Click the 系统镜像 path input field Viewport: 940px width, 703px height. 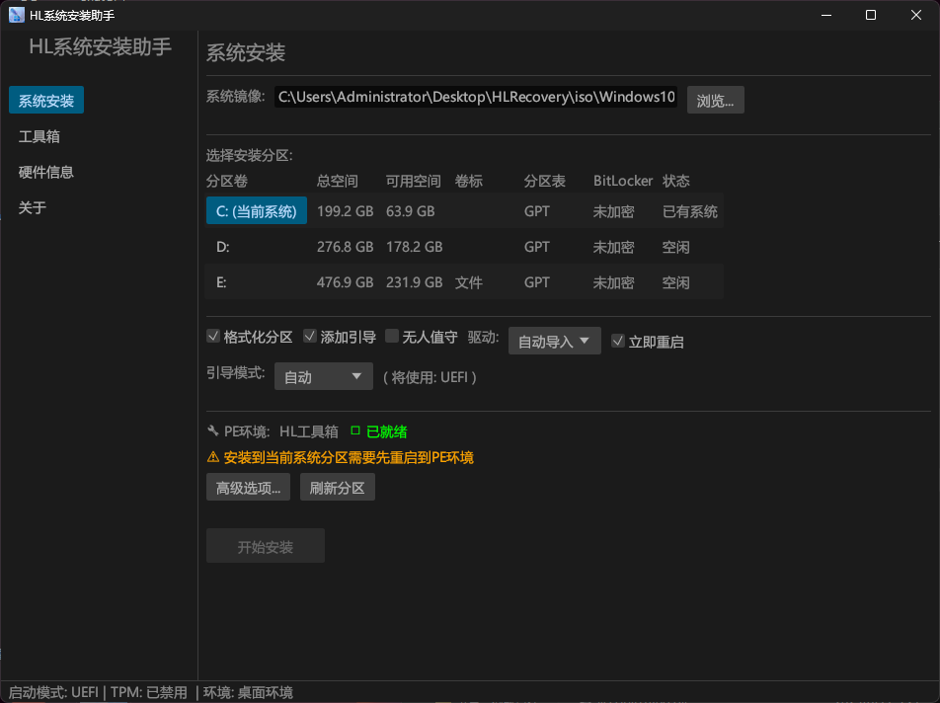point(476,97)
